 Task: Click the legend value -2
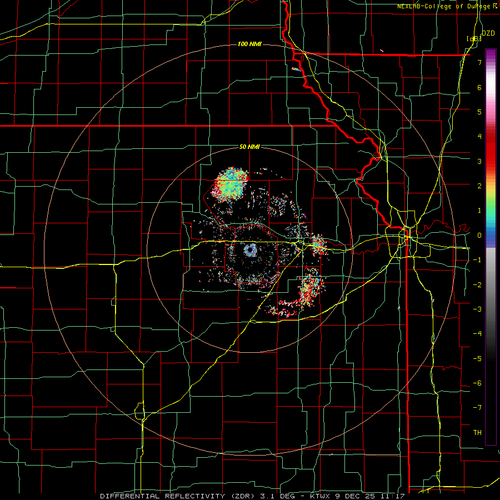pos(477,284)
